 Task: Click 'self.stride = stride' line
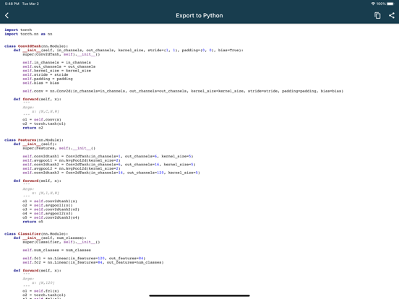45,74
